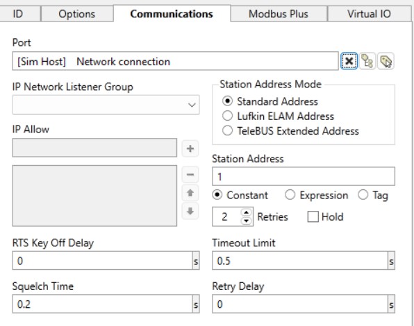This screenshot has height=326, width=414.
Task: Select TeleBUS Extended Address option
Action: click(x=290, y=130)
